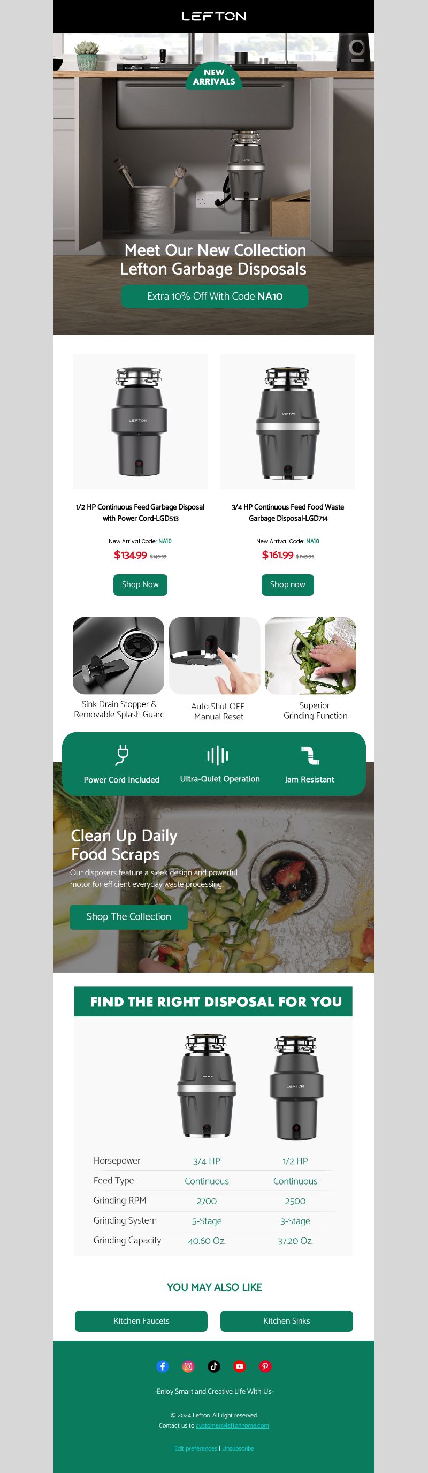
Task: Open the 1/2 HP LGD513 product image
Action: (140, 422)
